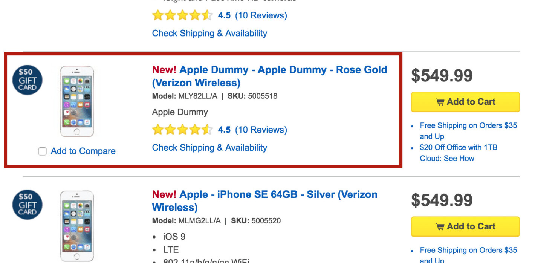Click Add to Cart for the Apple Dummy

click(465, 102)
